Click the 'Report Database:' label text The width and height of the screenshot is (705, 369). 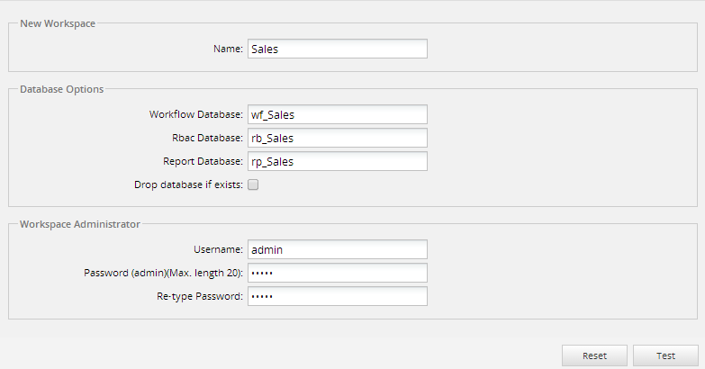pyautogui.click(x=203, y=161)
